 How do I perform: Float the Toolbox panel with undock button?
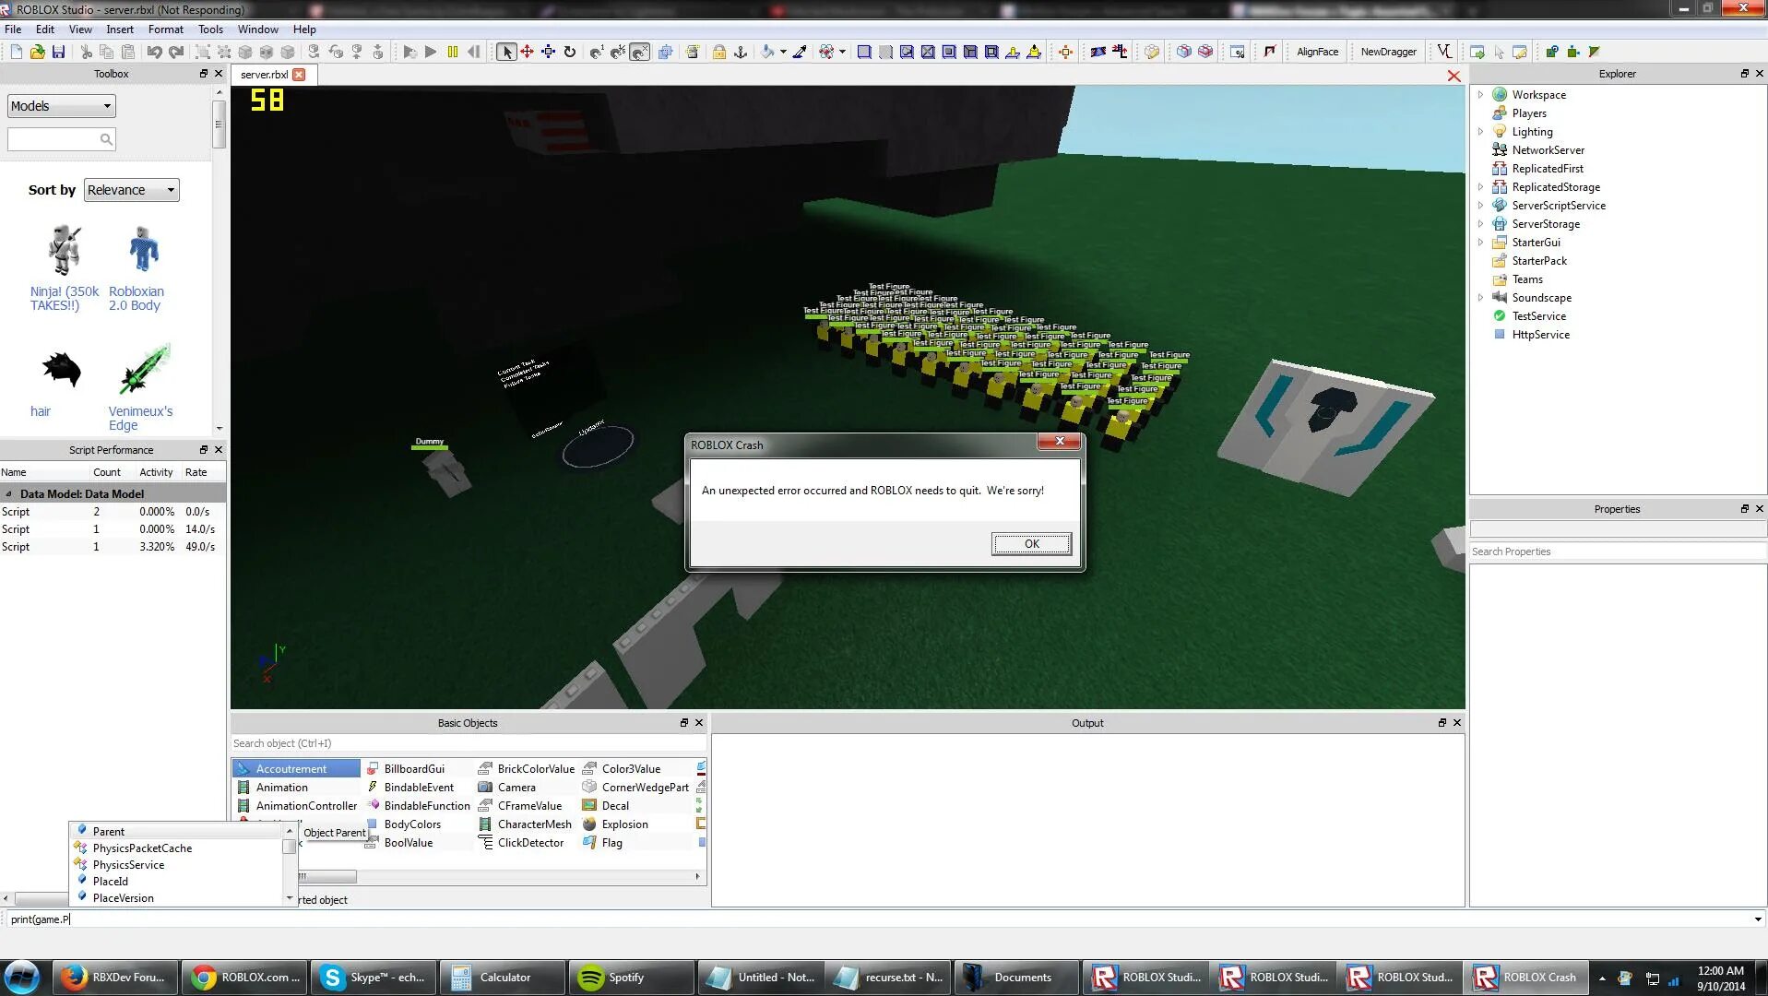[204, 74]
